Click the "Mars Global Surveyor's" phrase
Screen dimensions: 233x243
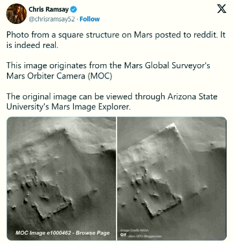click(167, 65)
